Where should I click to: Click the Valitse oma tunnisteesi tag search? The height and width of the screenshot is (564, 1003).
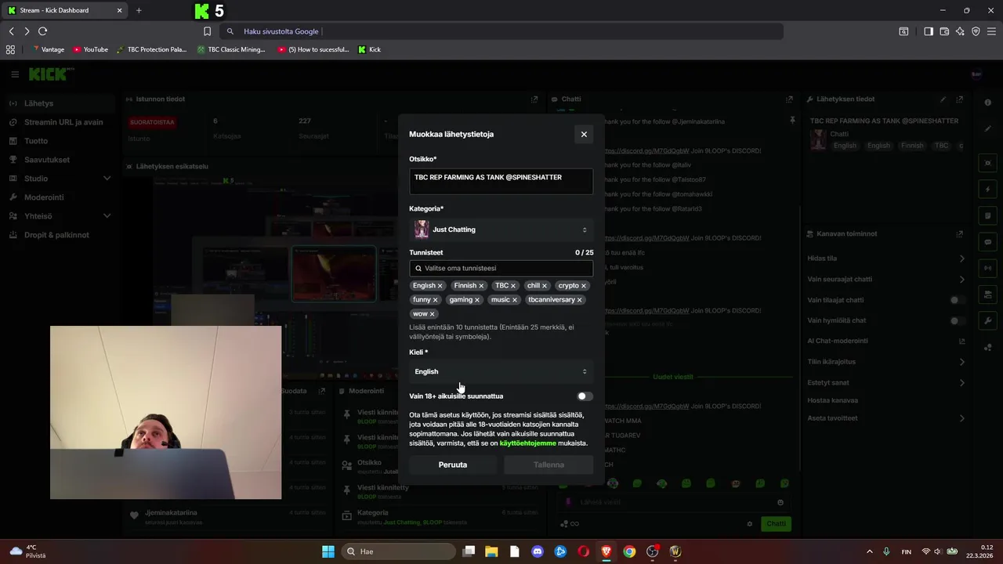pos(501,268)
